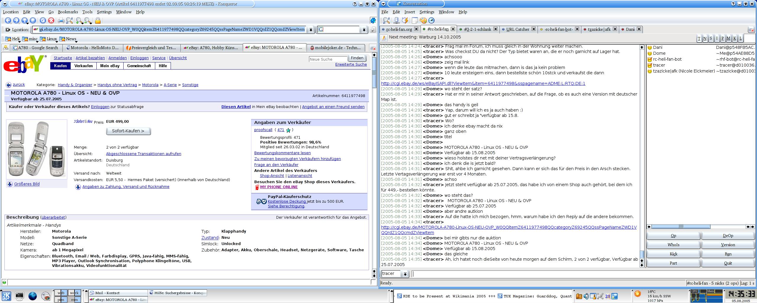Zoom out with the magnifier minus icon

(88, 20)
